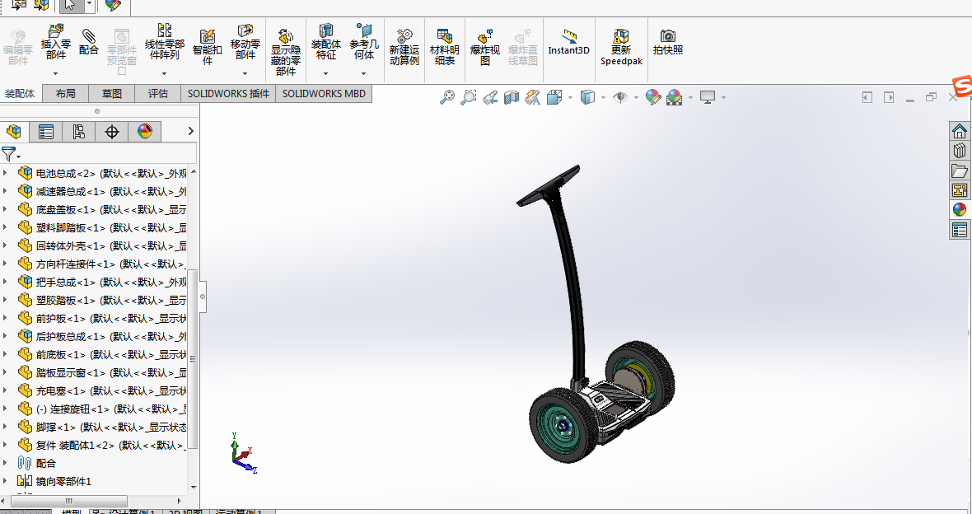Click Zoom to Area icon
The image size is (972, 514).
tap(469, 97)
